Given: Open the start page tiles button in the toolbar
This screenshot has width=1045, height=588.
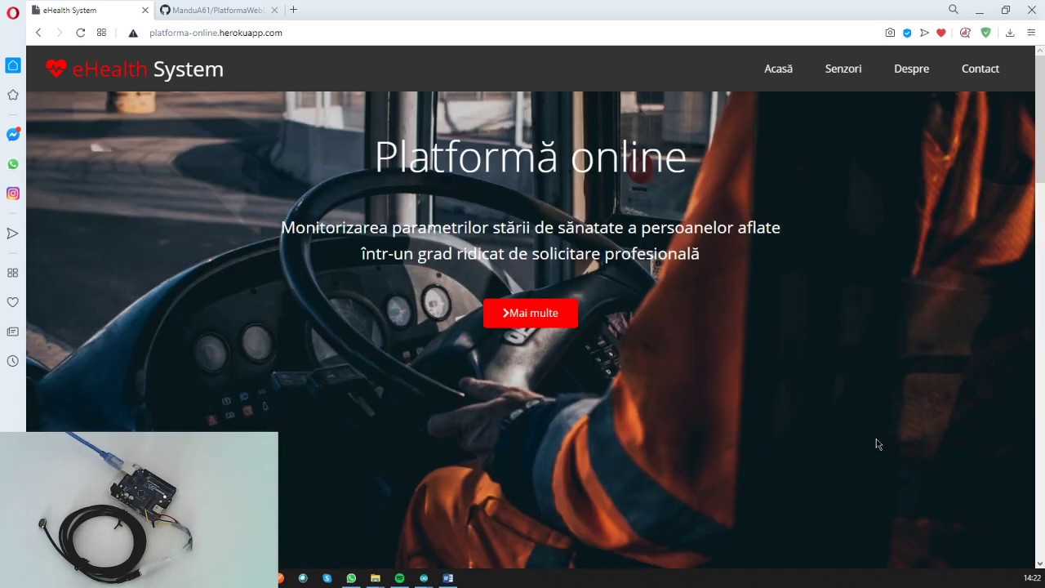Looking at the screenshot, I should (101, 33).
